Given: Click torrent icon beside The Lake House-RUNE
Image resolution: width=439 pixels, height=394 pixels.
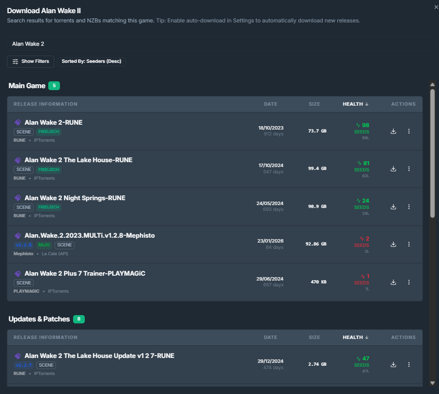Looking at the screenshot, I should [18, 160].
